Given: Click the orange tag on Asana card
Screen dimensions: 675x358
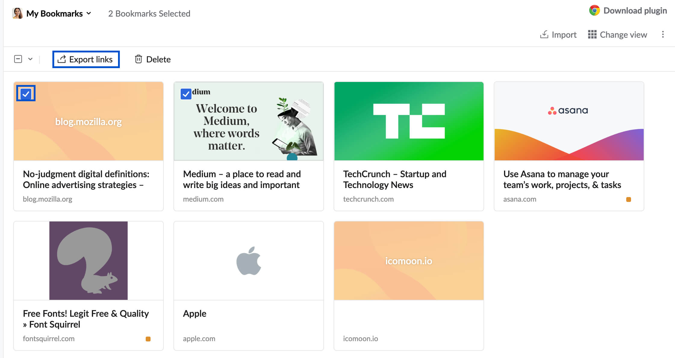Looking at the screenshot, I should [628, 199].
